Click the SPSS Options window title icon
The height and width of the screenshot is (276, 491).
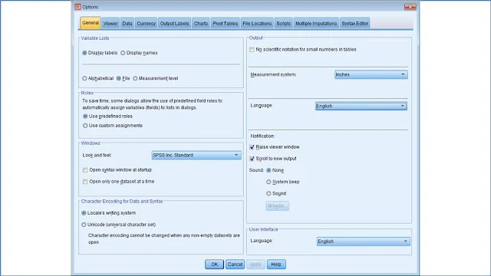77,7
